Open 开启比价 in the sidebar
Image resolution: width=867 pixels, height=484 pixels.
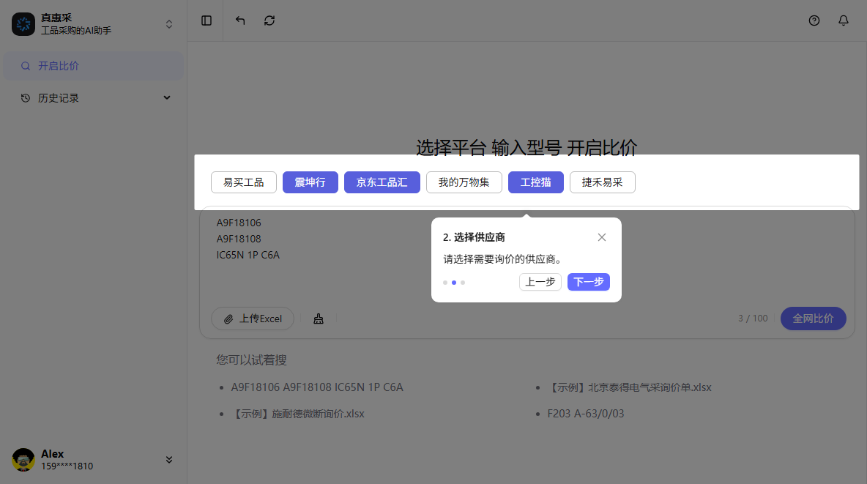(59, 66)
